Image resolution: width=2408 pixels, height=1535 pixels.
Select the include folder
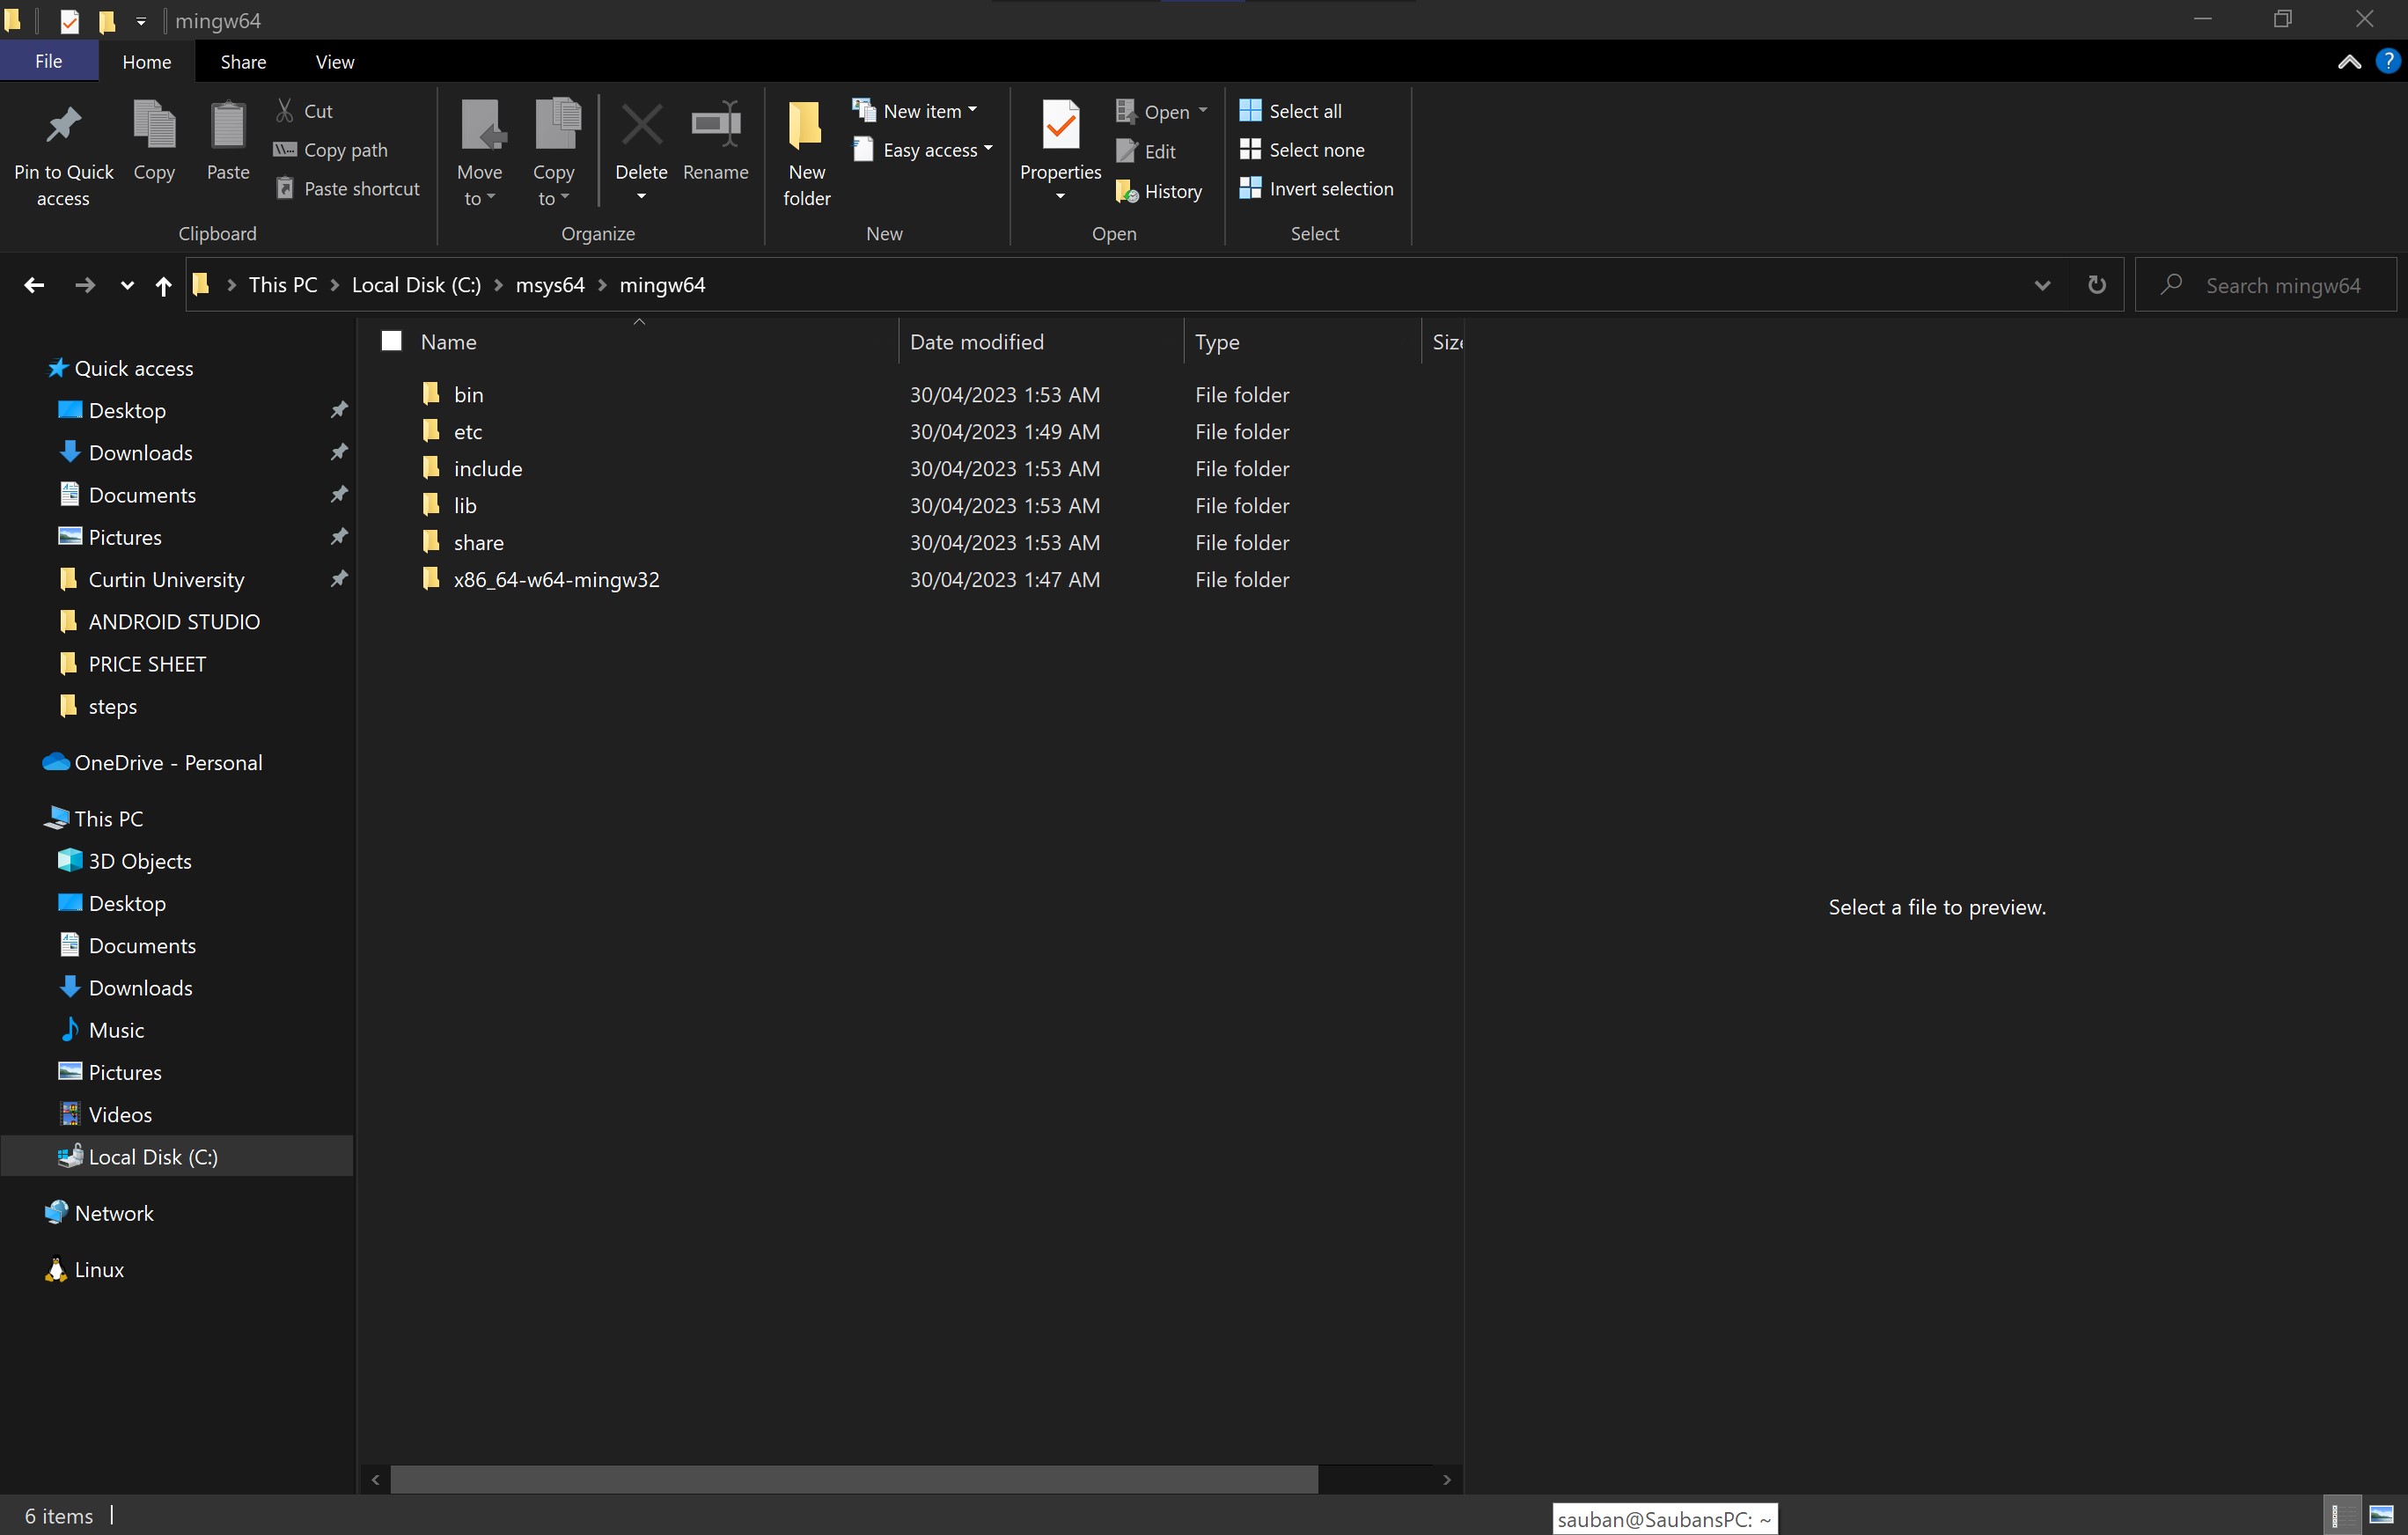click(488, 469)
